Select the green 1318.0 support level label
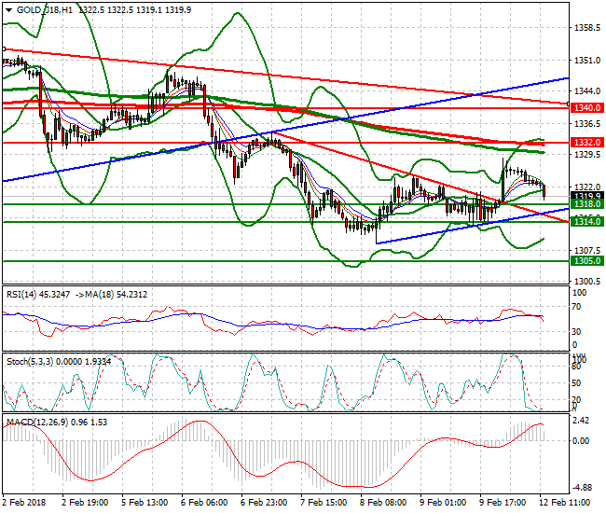Screen dimensions: 606x513 587,204
